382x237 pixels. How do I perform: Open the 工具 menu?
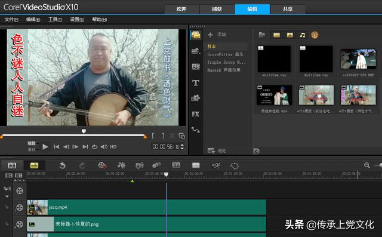click(x=55, y=20)
